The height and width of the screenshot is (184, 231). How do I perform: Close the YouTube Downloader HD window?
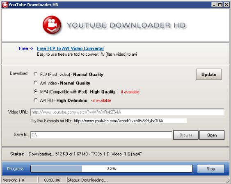coord(226,5)
